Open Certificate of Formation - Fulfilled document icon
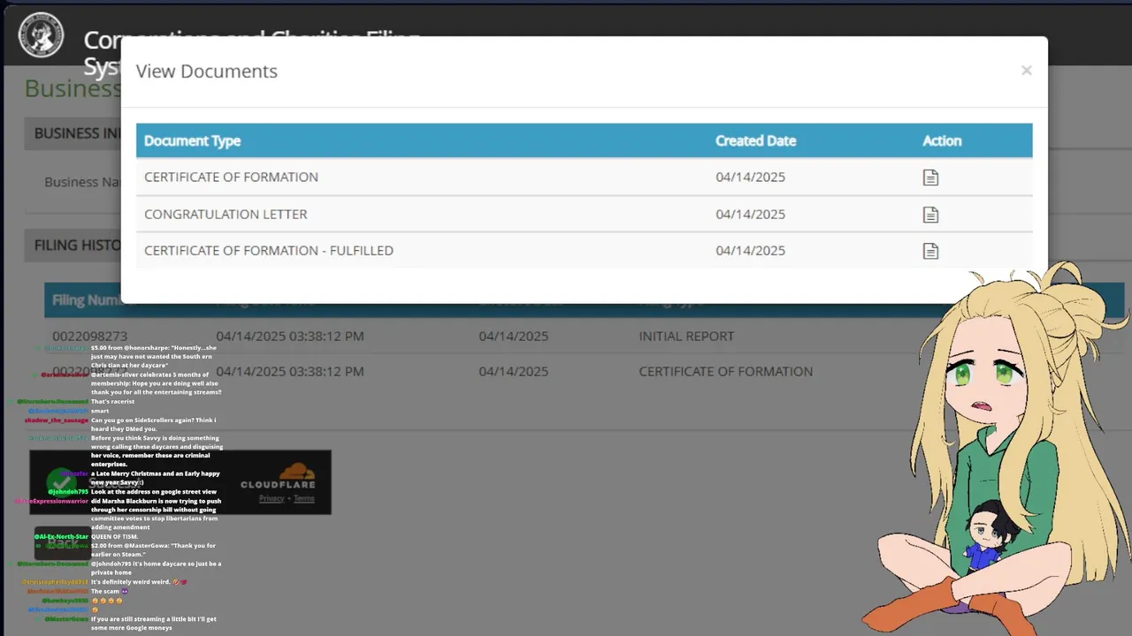1132x636 pixels. [930, 251]
